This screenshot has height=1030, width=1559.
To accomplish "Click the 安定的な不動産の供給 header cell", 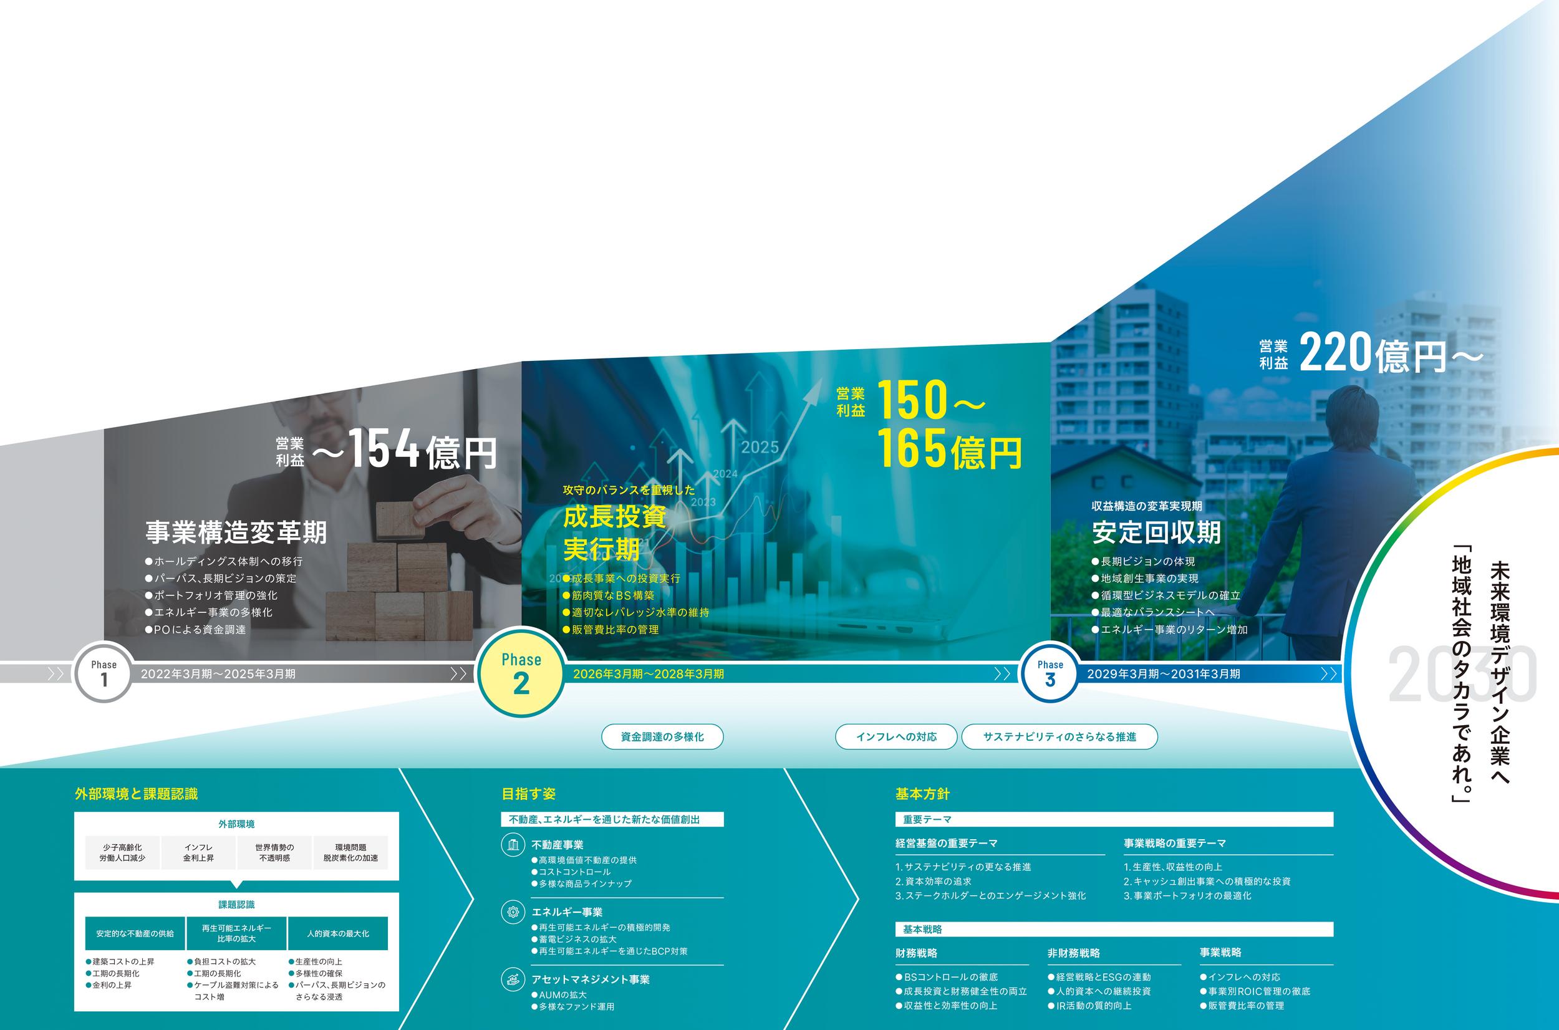I will 135,933.
